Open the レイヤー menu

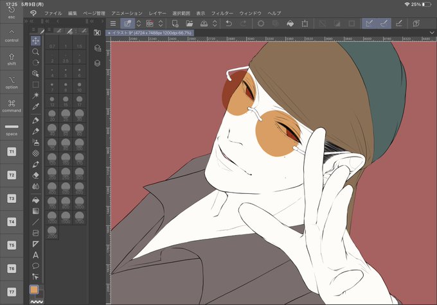pos(157,13)
